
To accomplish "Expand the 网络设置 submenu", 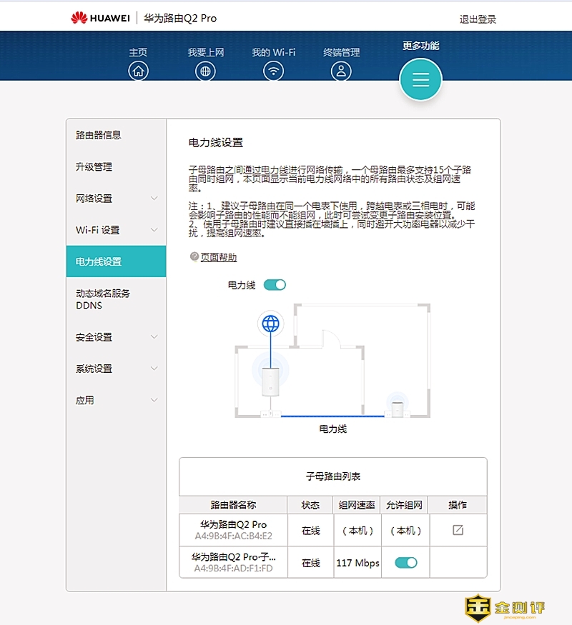I will (x=154, y=199).
